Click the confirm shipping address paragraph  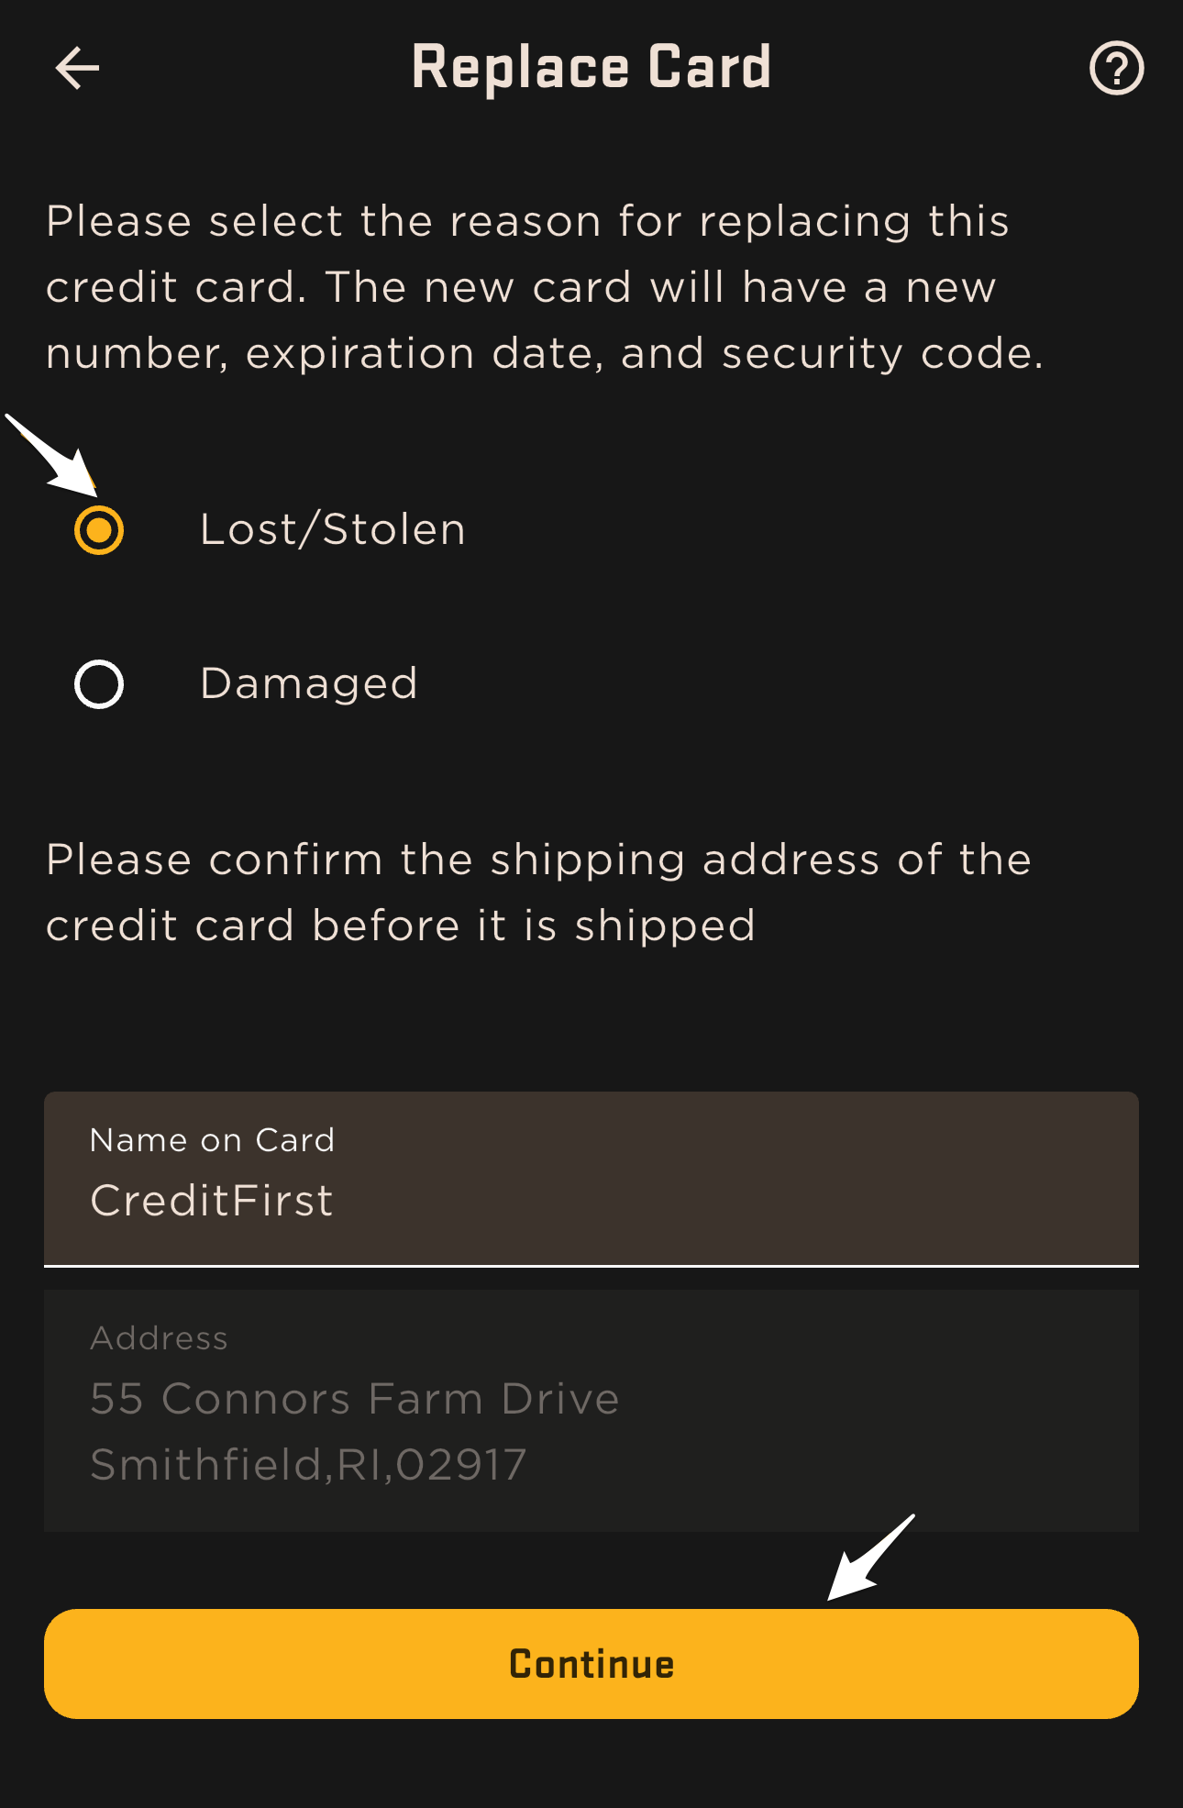point(539,893)
